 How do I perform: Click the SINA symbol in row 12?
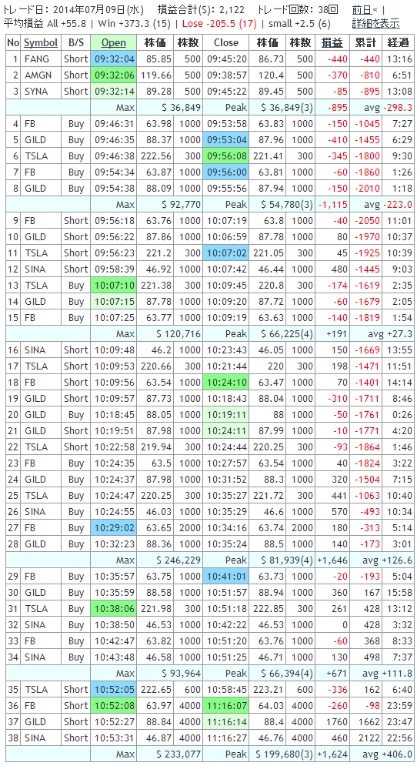point(35,269)
